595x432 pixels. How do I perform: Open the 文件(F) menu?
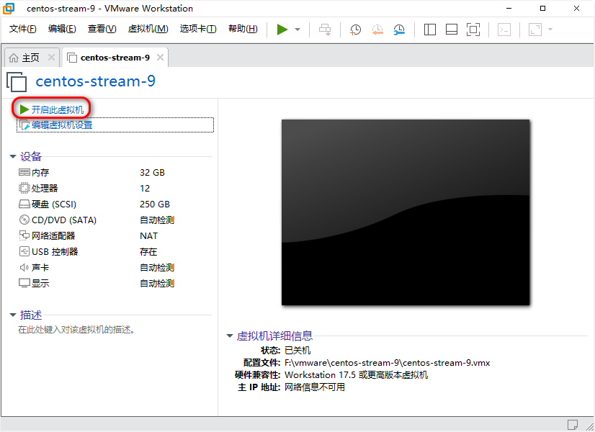click(x=23, y=29)
